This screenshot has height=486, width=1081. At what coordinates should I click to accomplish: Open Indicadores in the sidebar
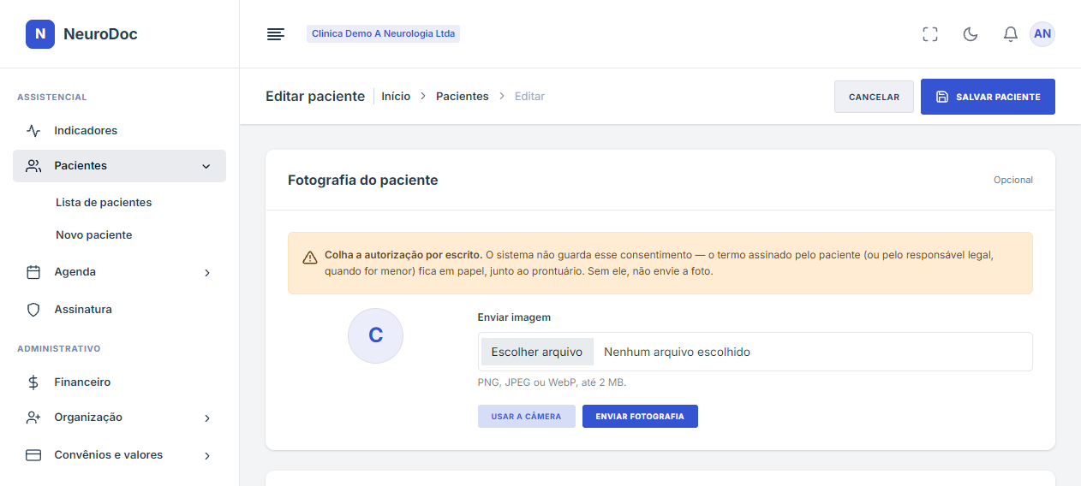tap(119, 131)
